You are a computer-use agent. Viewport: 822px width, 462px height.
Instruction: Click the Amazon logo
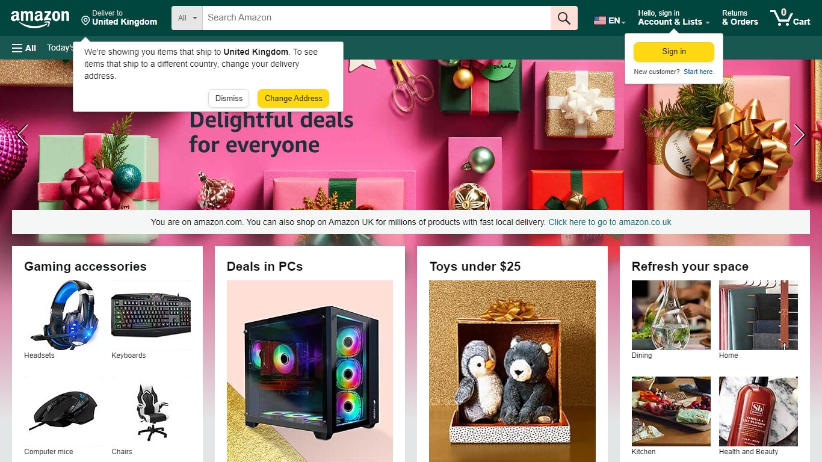point(40,19)
